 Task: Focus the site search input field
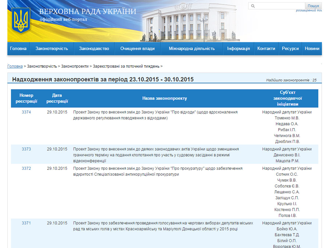277,6
